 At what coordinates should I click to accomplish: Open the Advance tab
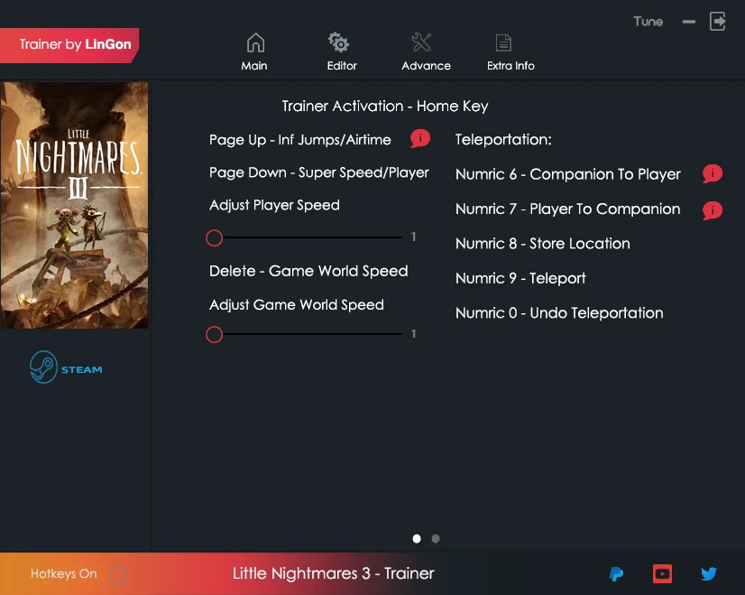coord(426,51)
